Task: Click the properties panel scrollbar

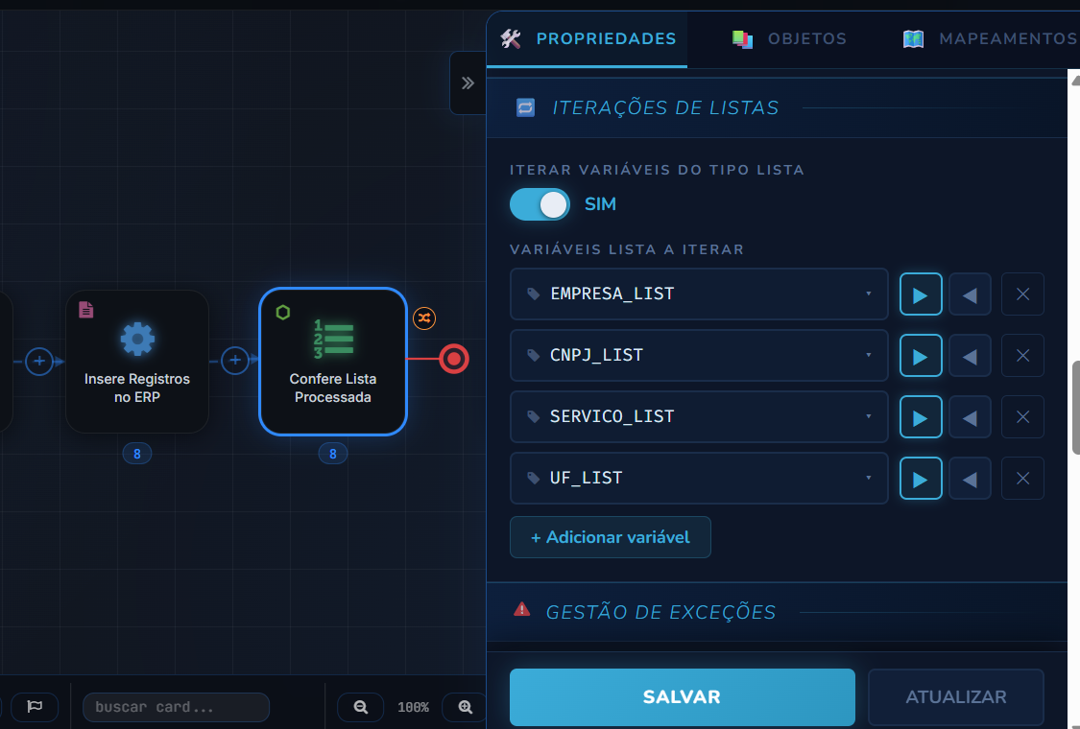Action: 1076,408
